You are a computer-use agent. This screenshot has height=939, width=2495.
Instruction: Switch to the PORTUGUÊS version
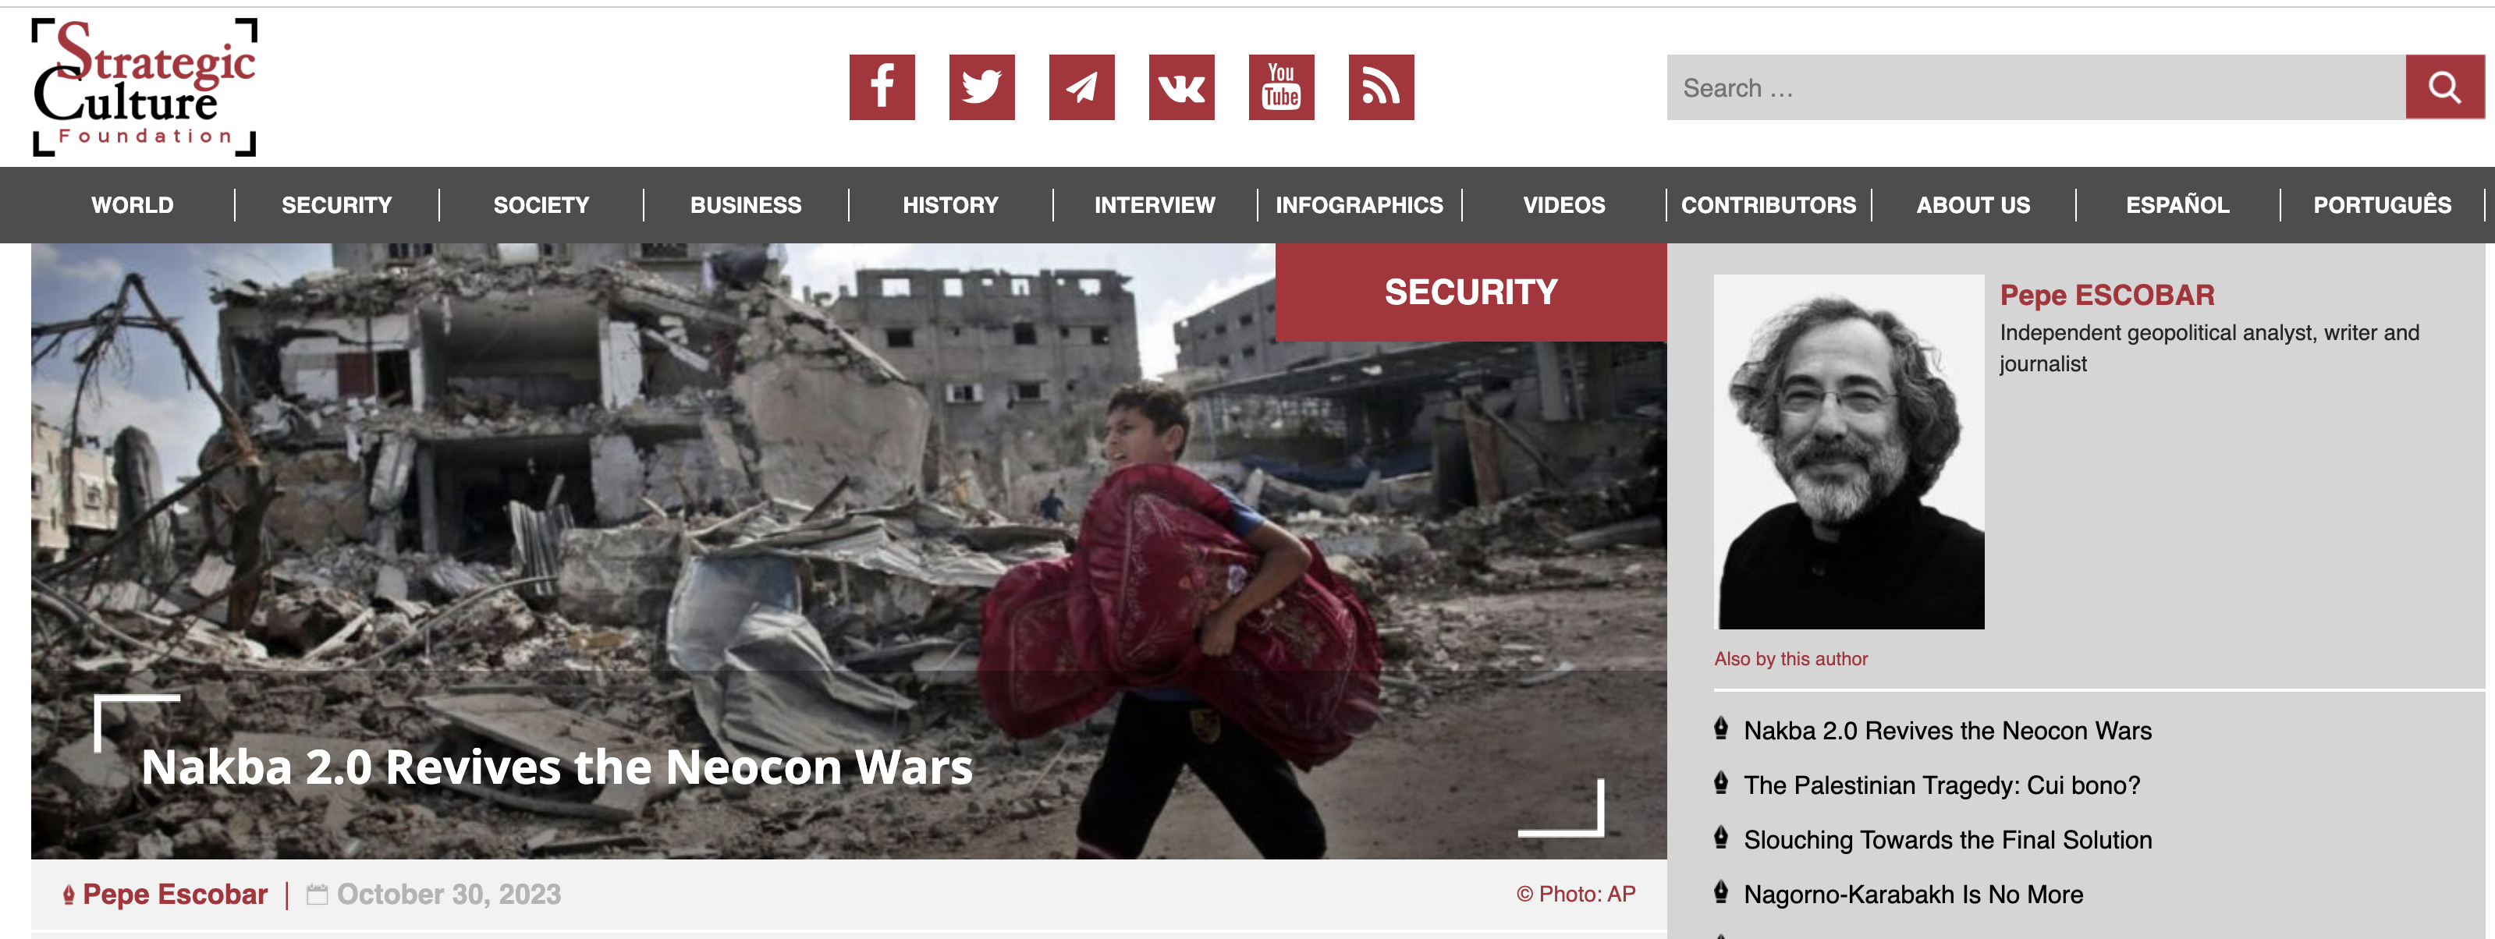point(2382,205)
